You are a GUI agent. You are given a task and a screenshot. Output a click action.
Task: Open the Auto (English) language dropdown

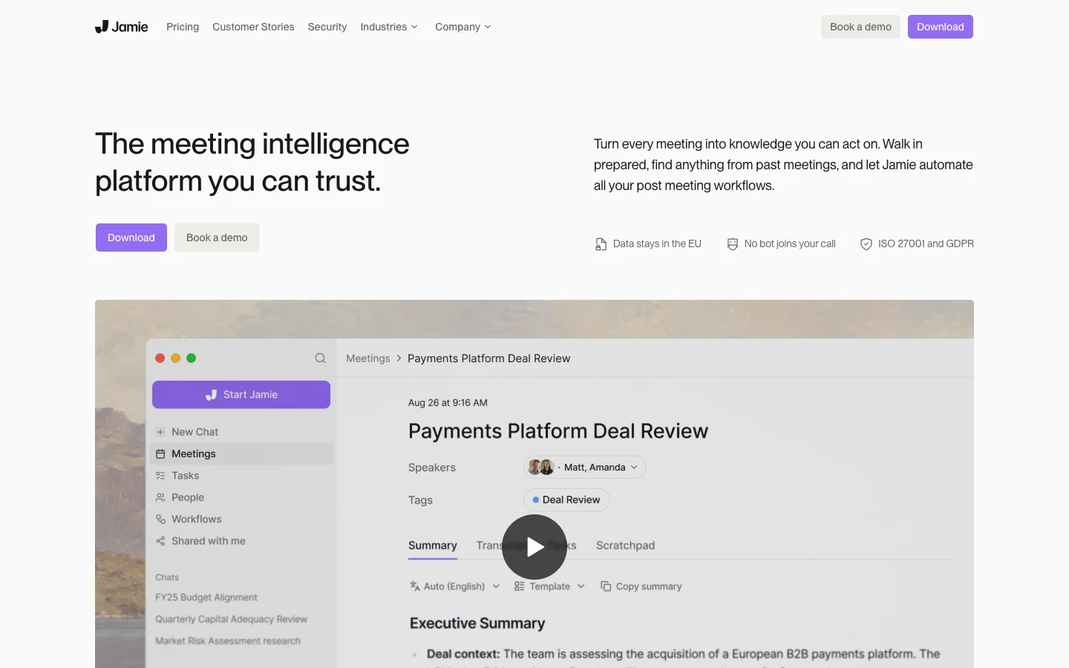(x=455, y=586)
